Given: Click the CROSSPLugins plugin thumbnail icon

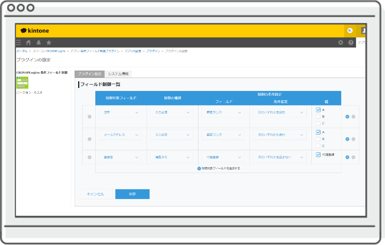Looking at the screenshot, I should point(22,82).
